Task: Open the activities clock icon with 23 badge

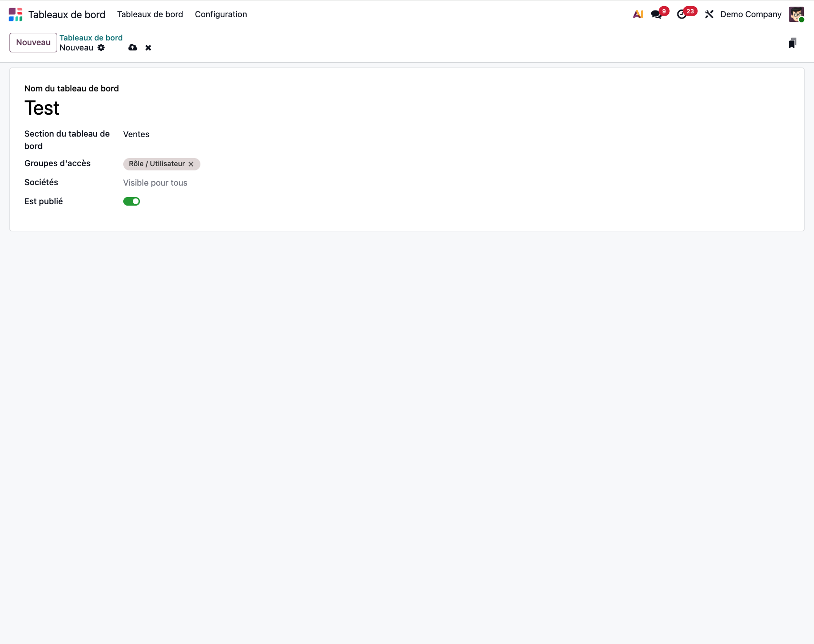Action: 682,14
